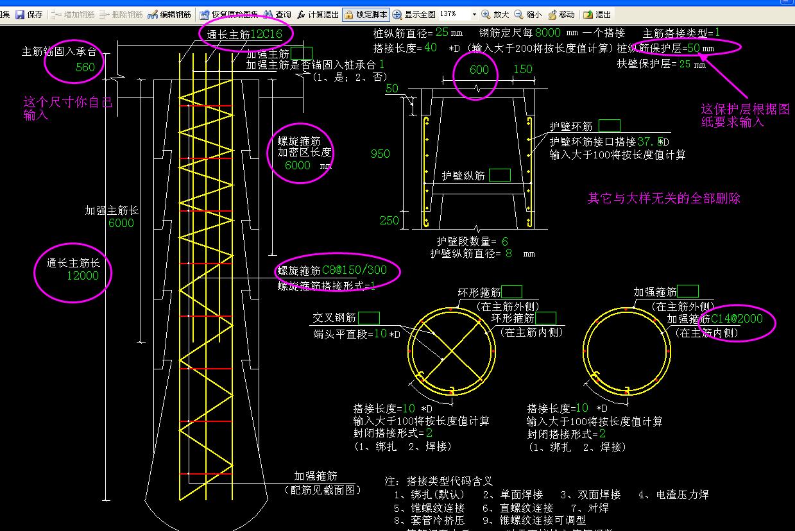The height and width of the screenshot is (531, 795).
Task: Edit 端头平直段 value 10
Action: pyautogui.click(x=380, y=333)
